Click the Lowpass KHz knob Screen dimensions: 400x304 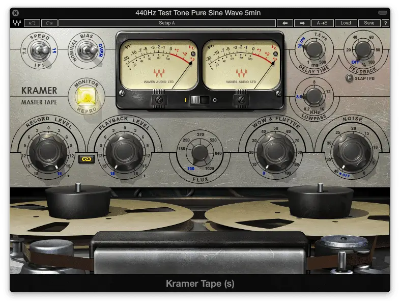coord(314,96)
